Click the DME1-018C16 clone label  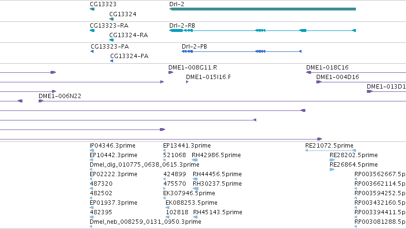tap(327, 68)
